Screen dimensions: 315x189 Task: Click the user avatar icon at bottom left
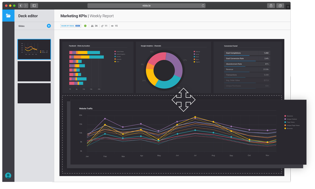click(x=8, y=175)
